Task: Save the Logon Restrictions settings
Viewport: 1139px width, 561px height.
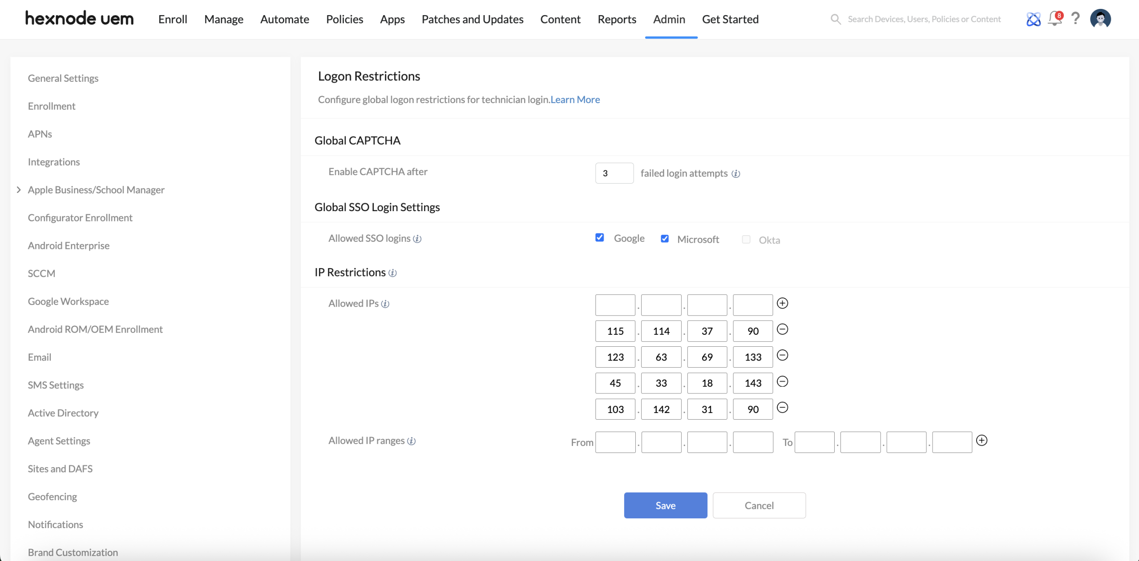Action: click(x=665, y=505)
